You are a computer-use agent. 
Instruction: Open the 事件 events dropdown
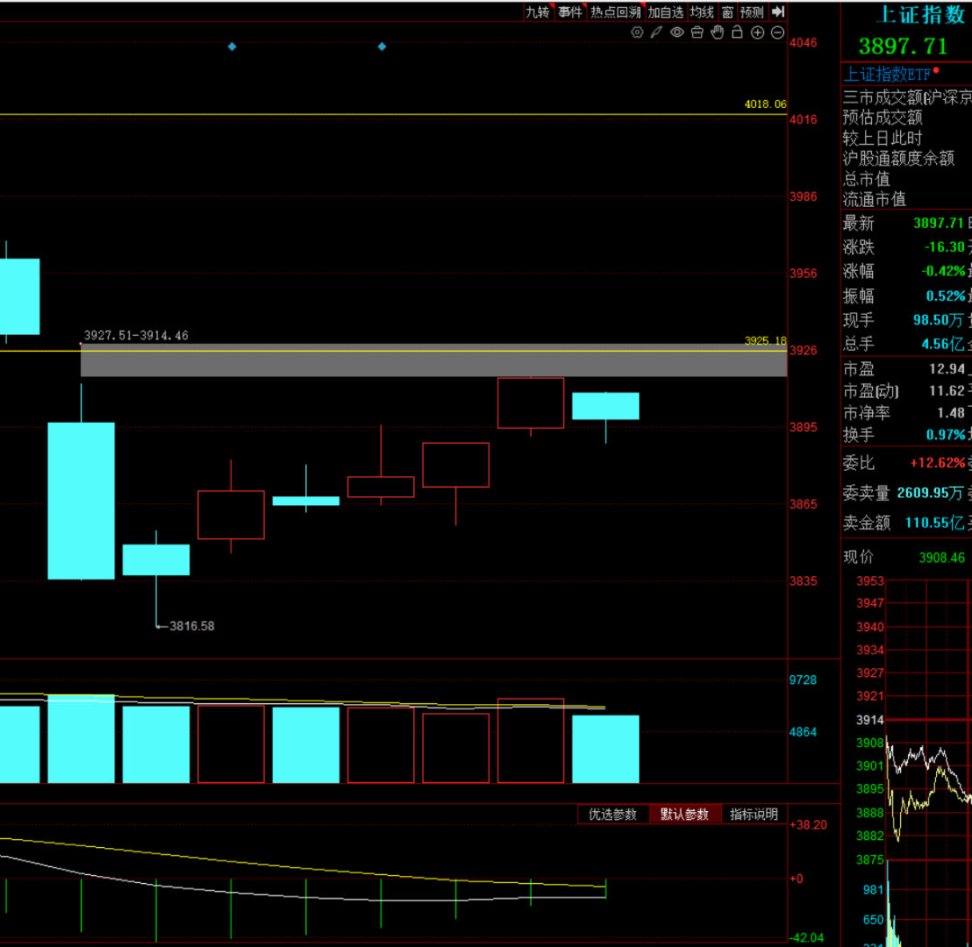click(x=570, y=12)
